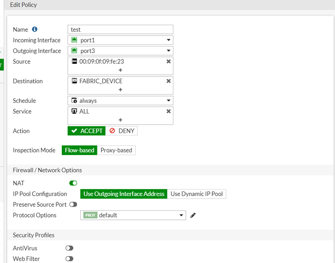Screen dimensions: 335x263
Task: Disable the NAT toggle
Action: pyautogui.click(x=73, y=183)
